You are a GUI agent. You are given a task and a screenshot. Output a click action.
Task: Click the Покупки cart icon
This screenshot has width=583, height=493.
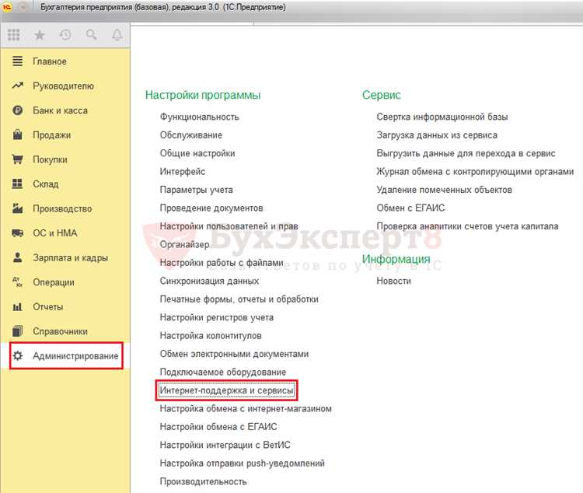point(17,159)
